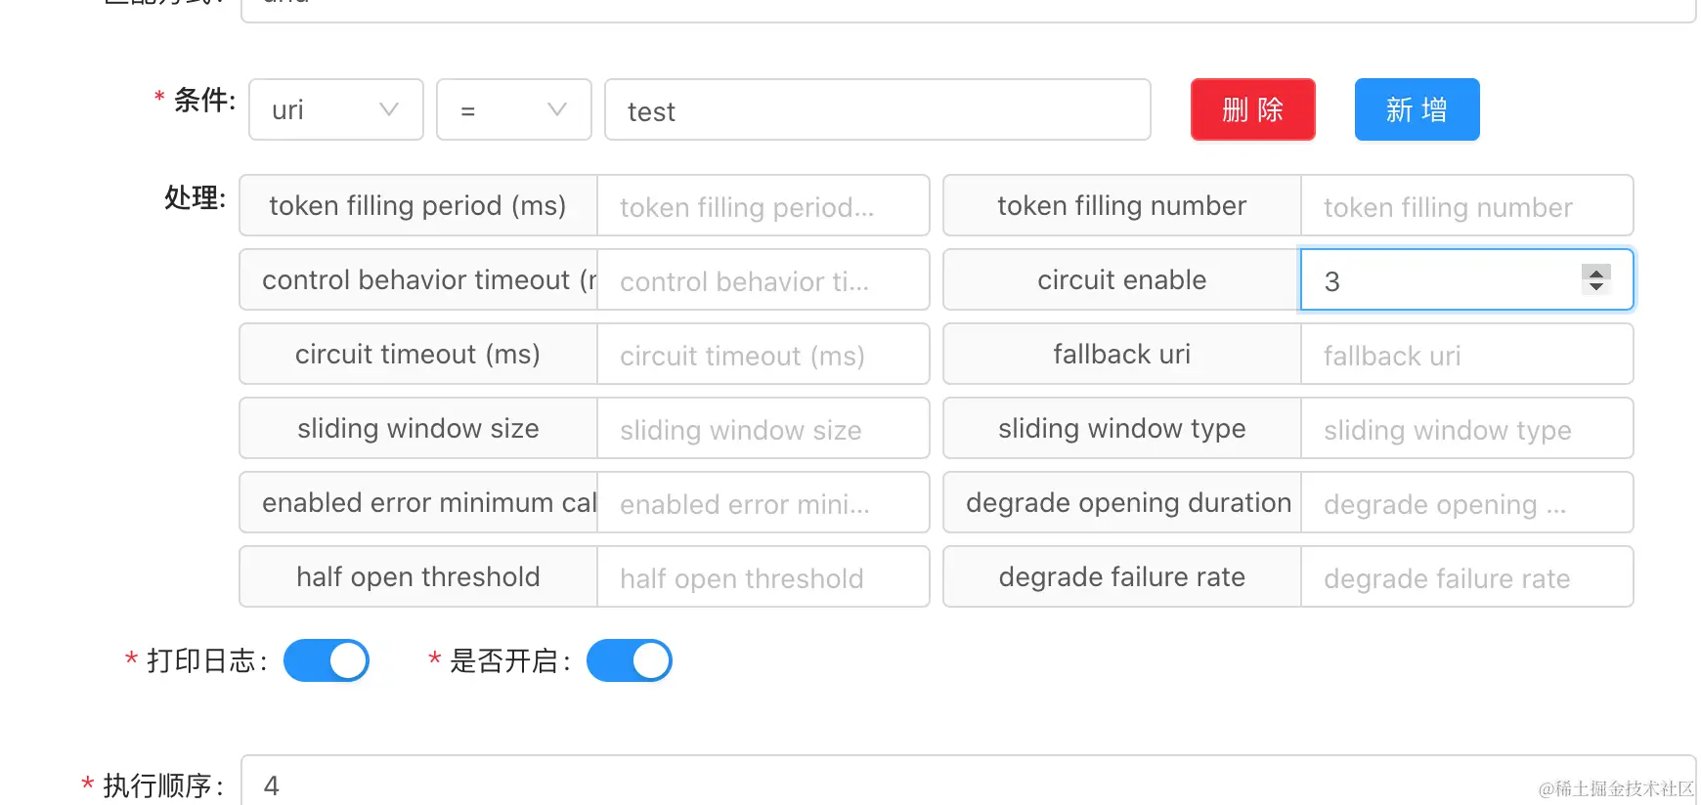This screenshot has width=1701, height=805.
Task: Click the condition value field containing test
Action: (877, 109)
